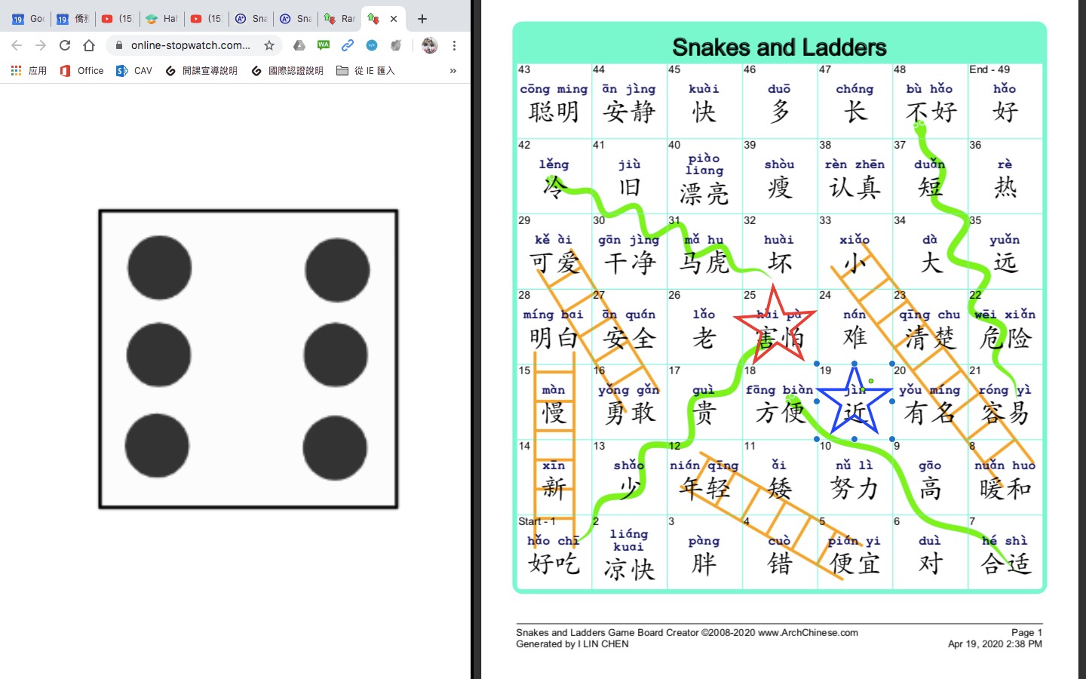Open the Chrome three-dot menu

[x=454, y=45]
